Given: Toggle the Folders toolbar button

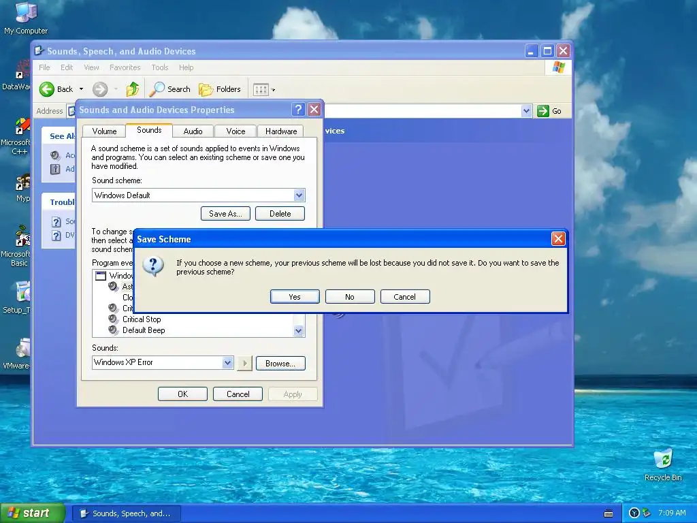Looking at the screenshot, I should click(x=220, y=89).
